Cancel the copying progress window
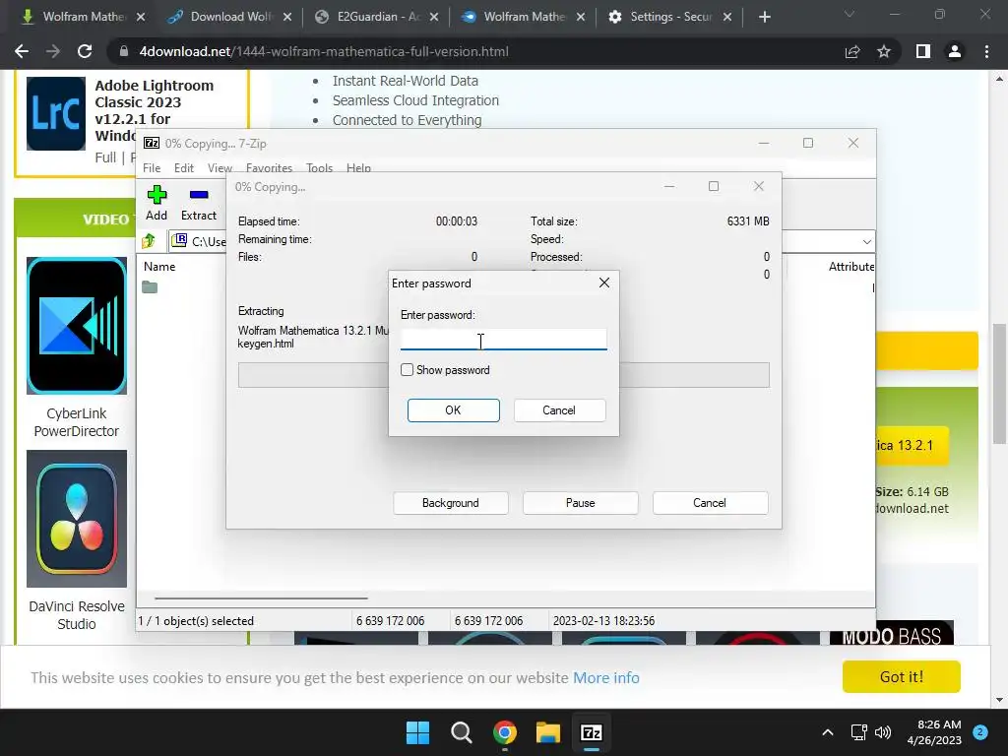 tap(710, 503)
